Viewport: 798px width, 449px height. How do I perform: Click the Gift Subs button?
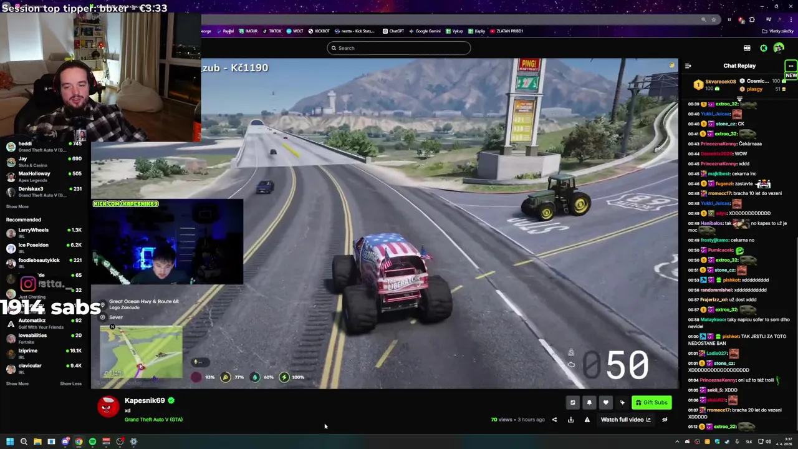tap(651, 403)
